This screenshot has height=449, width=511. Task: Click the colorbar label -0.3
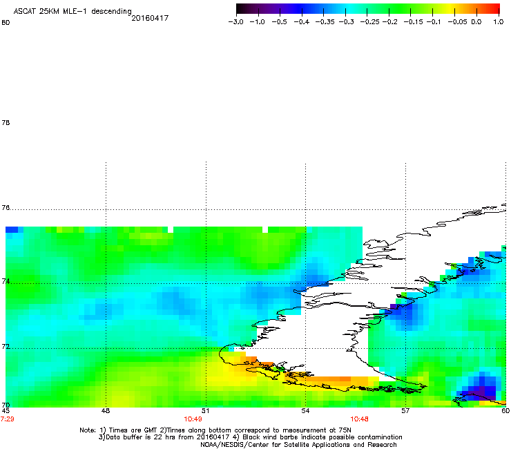(x=346, y=22)
